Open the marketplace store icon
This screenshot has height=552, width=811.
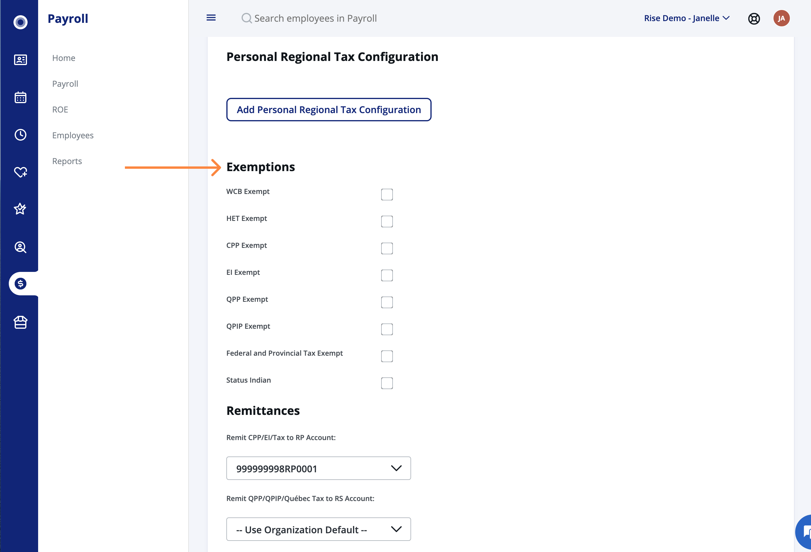coord(20,322)
